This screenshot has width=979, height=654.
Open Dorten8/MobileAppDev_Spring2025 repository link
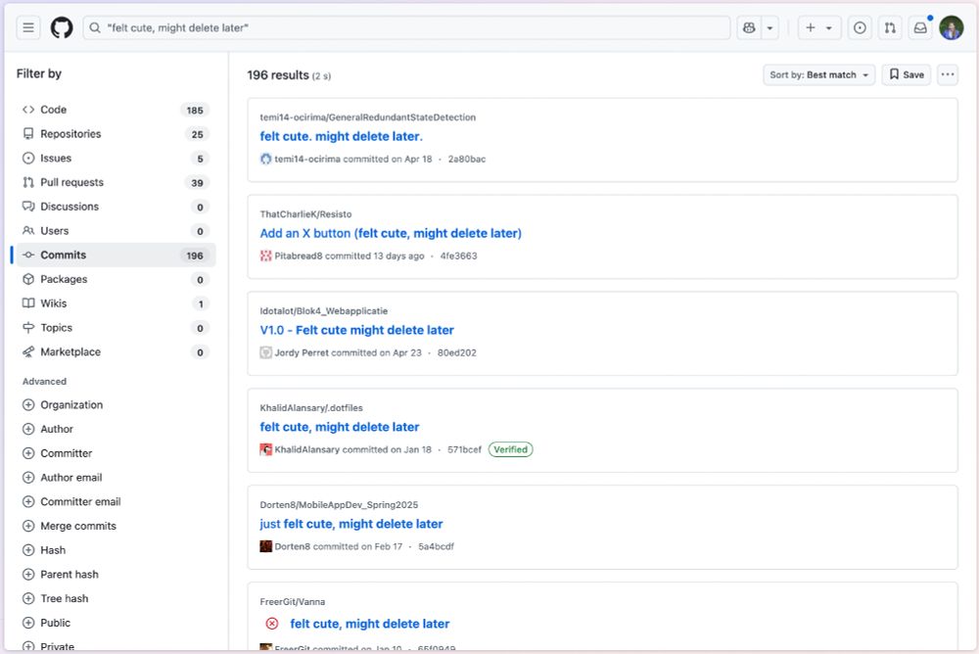point(339,505)
